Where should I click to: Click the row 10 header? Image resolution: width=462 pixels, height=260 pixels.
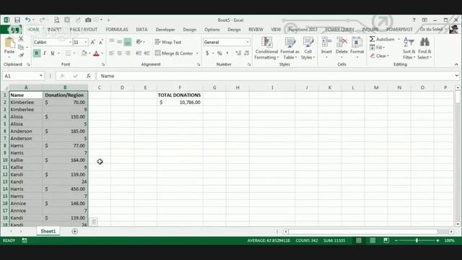[5, 160]
